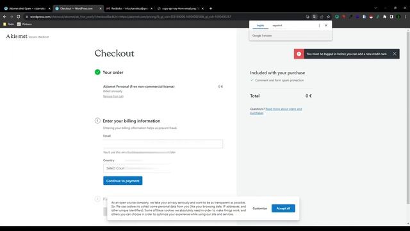Click Customize in the cookie banner
Viewport: 410px width, 231px height.
pos(259,208)
